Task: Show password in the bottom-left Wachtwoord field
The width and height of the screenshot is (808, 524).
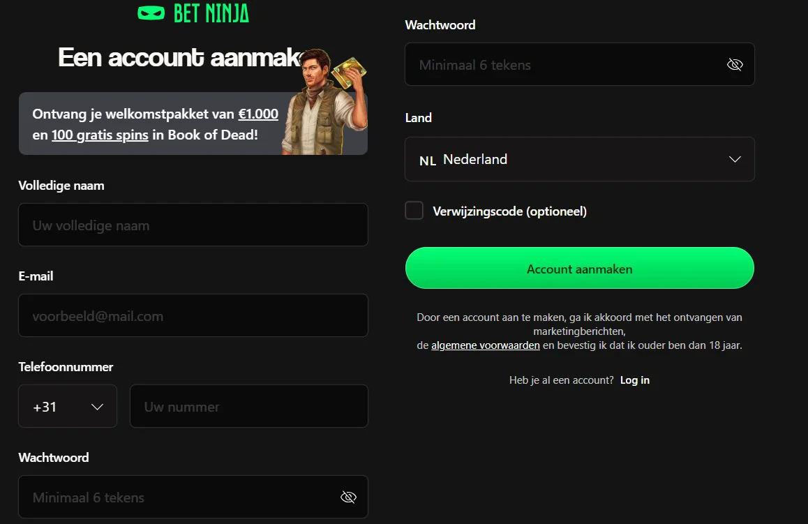Action: pyautogui.click(x=348, y=497)
